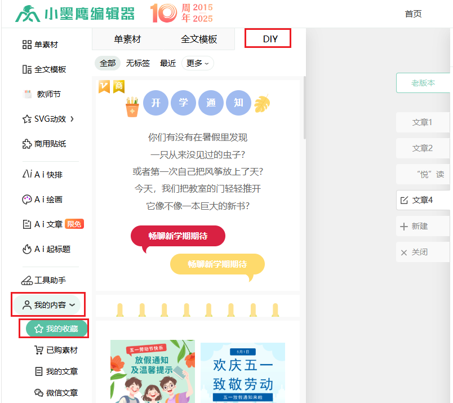Click the 单素材 grid icon in sidebar
The image size is (453, 403).
pos(26,45)
